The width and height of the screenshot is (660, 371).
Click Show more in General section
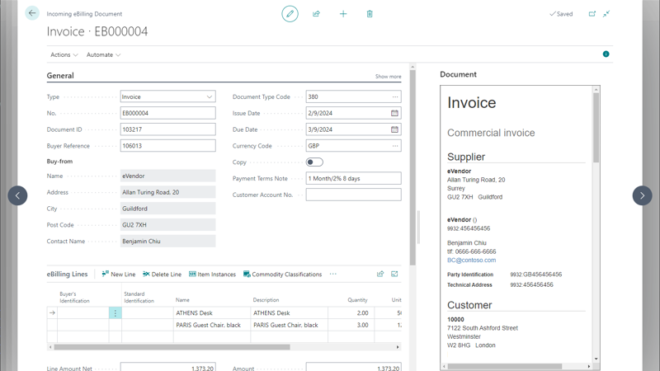388,77
